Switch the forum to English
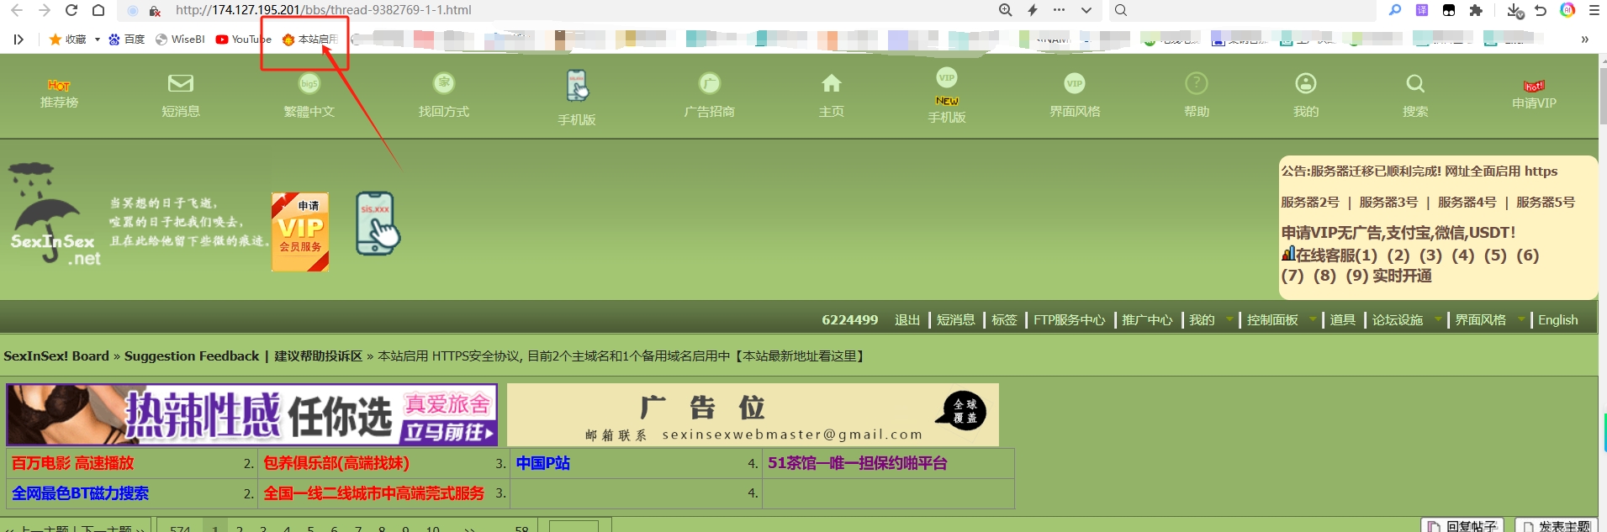 1557,320
